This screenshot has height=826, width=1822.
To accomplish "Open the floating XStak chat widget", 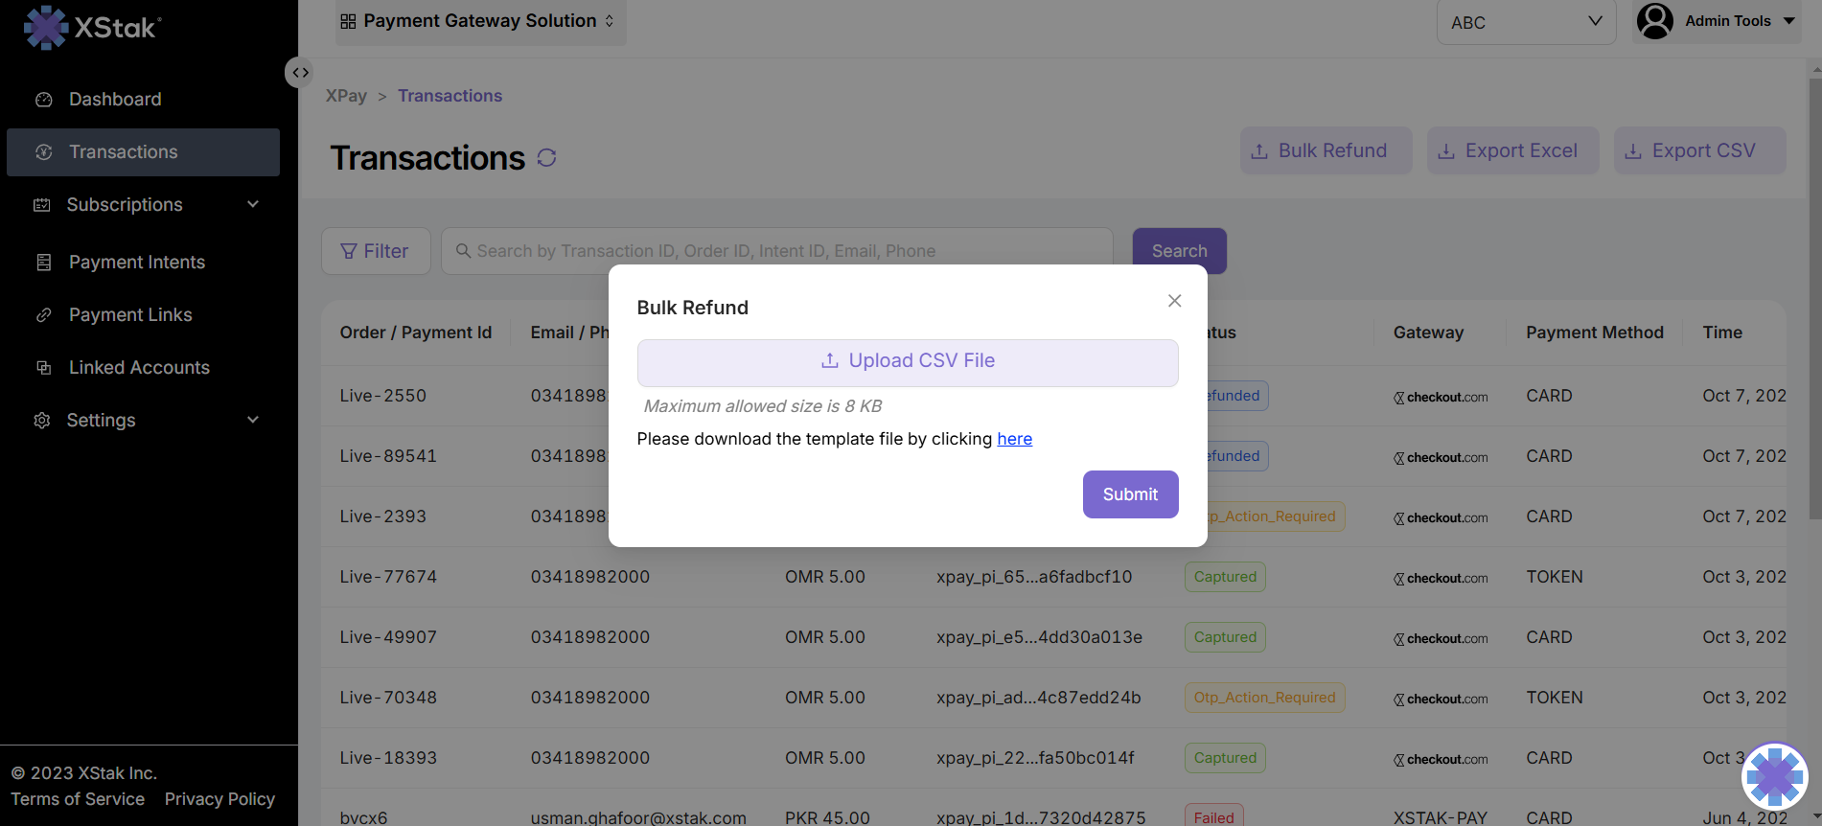I will click(x=1774, y=775).
